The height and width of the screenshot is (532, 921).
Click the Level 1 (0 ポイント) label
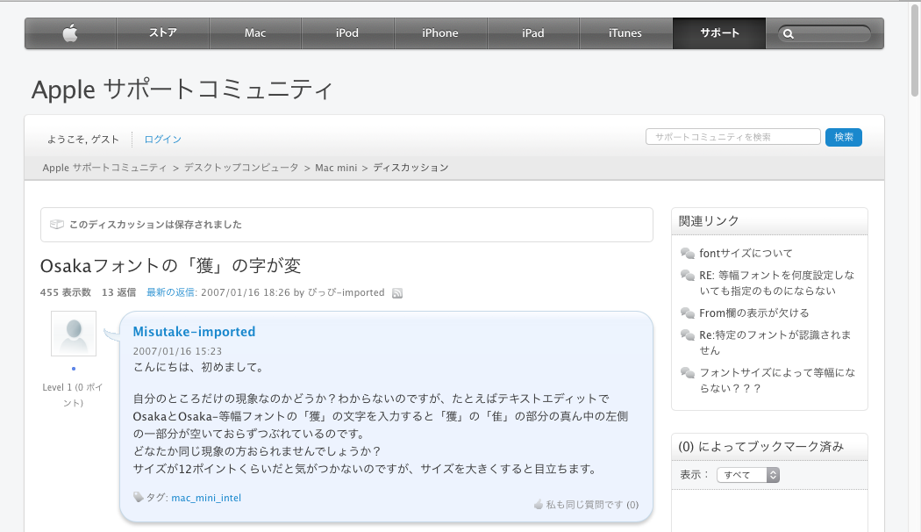[73, 395]
